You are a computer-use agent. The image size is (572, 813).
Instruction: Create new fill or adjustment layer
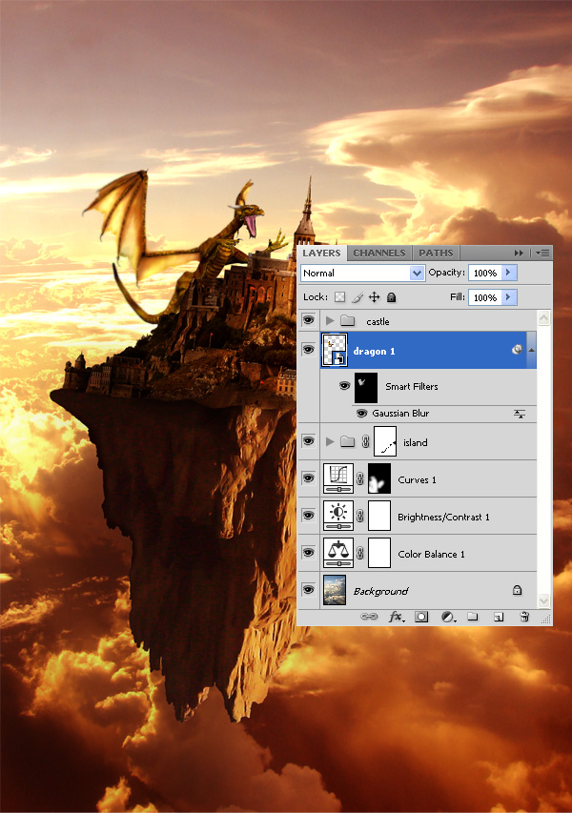tap(448, 617)
